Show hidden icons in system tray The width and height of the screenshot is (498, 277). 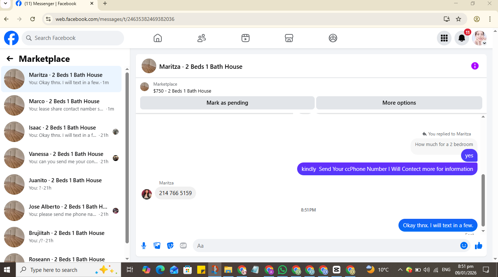point(400,270)
